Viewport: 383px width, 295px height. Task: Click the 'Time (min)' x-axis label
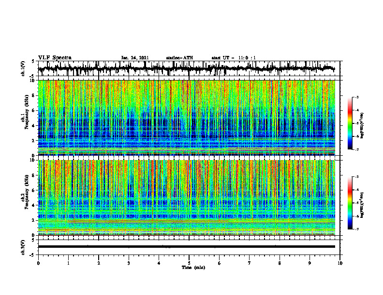[193, 268]
